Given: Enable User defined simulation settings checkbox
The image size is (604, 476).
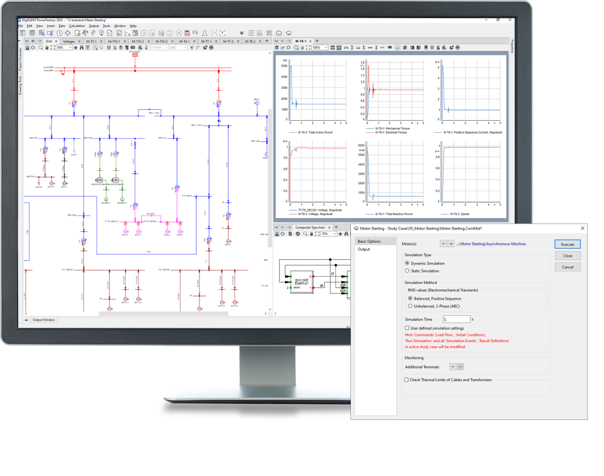Looking at the screenshot, I should 406,328.
